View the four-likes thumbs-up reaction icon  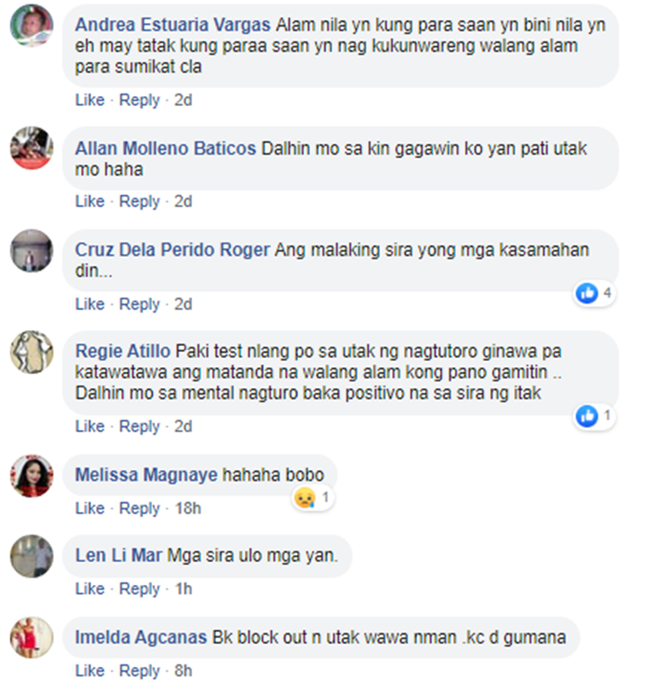(588, 293)
